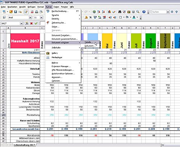
Task: Click the Find Previous up arrow
Action: pos(176,12)
